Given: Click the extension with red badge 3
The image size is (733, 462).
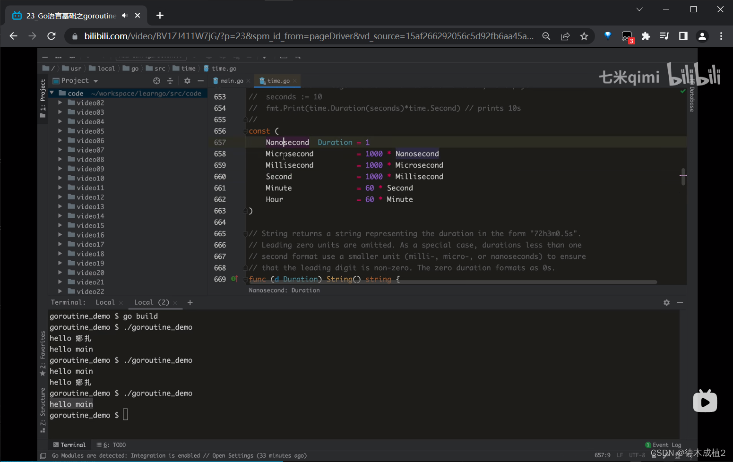Looking at the screenshot, I should pos(627,37).
